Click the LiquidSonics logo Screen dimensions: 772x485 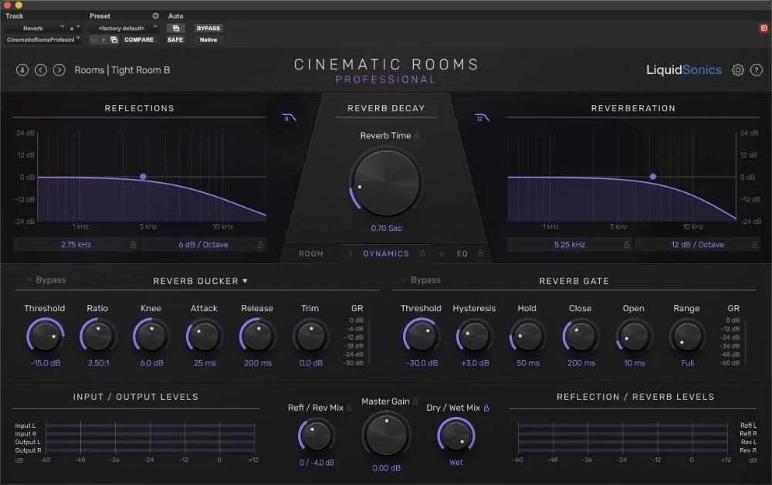684,70
